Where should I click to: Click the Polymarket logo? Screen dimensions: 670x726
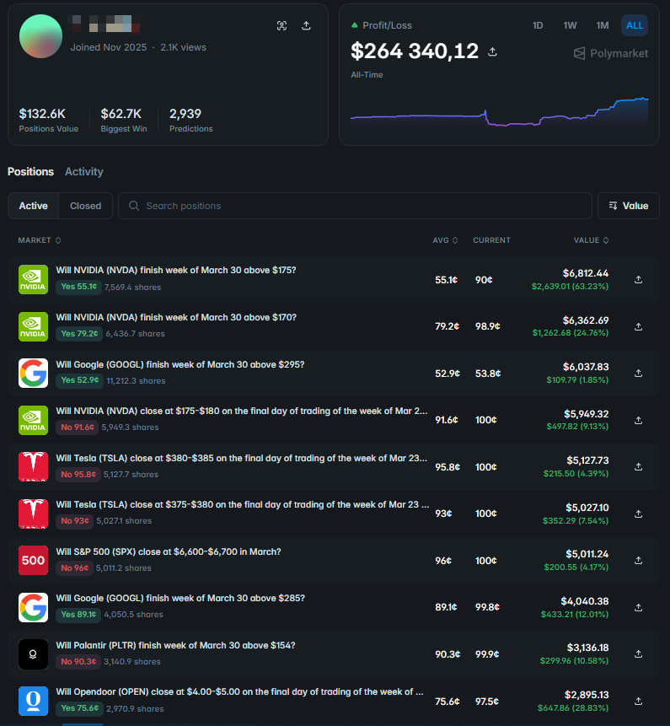click(x=610, y=53)
